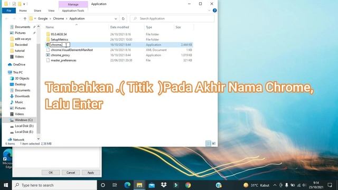338x190 pixels.
Task: Open Explorer help question mark icon
Action: coord(215,11)
